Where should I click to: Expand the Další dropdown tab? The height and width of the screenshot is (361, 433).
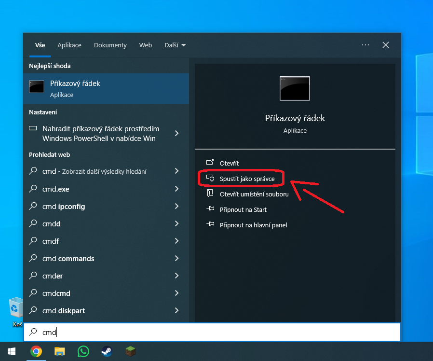click(175, 45)
